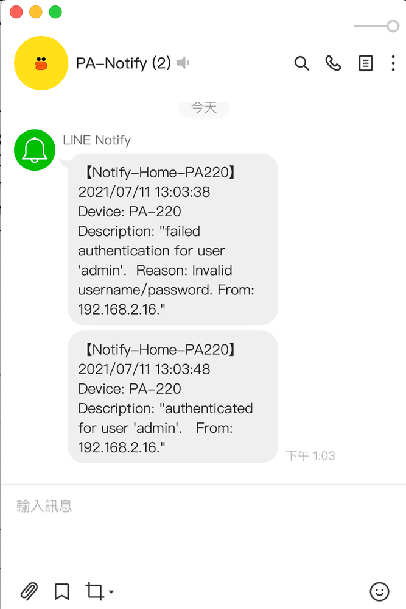406x609 pixels.
Task: Search messages with the magnifier icon
Action: 301,63
